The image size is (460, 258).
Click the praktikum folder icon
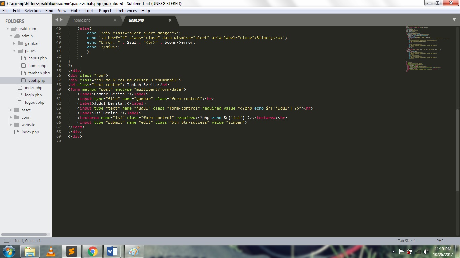pyautogui.click(x=13, y=29)
